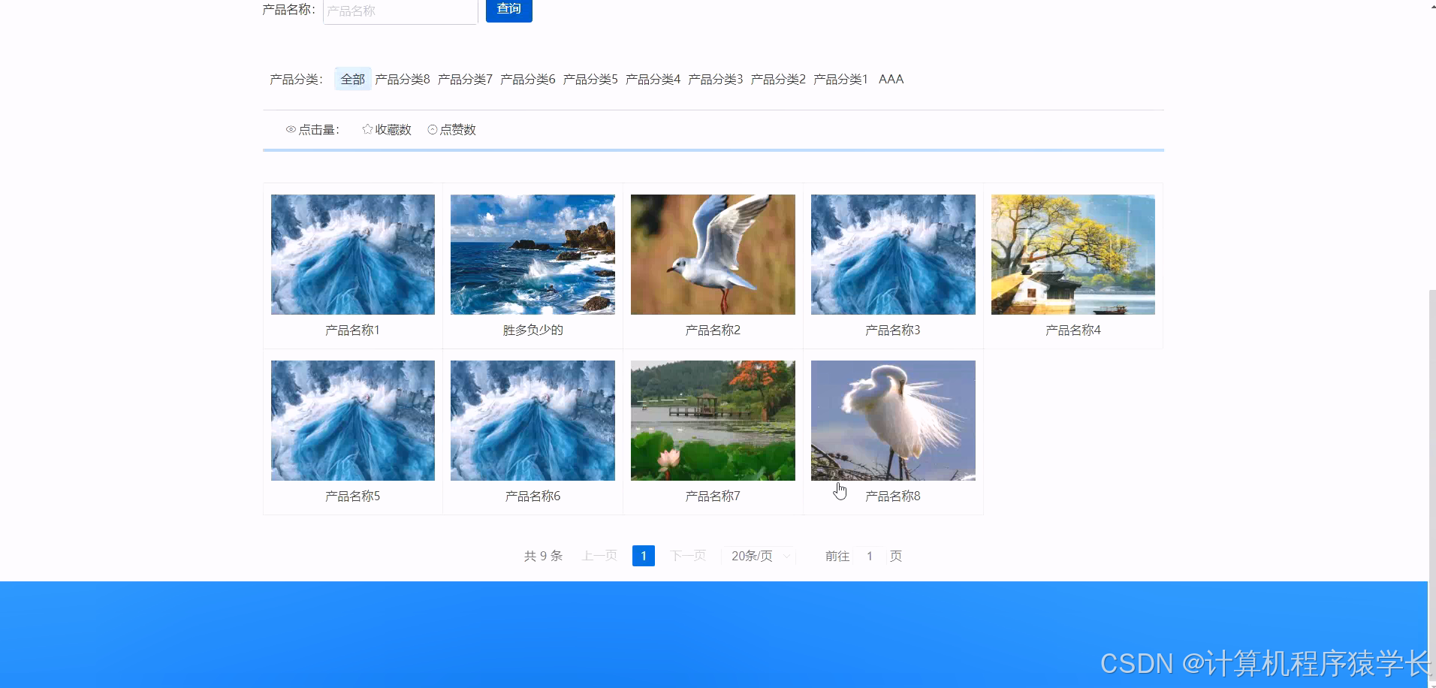The width and height of the screenshot is (1436, 688).
Task: Click the 下一页 next page control
Action: click(687, 556)
